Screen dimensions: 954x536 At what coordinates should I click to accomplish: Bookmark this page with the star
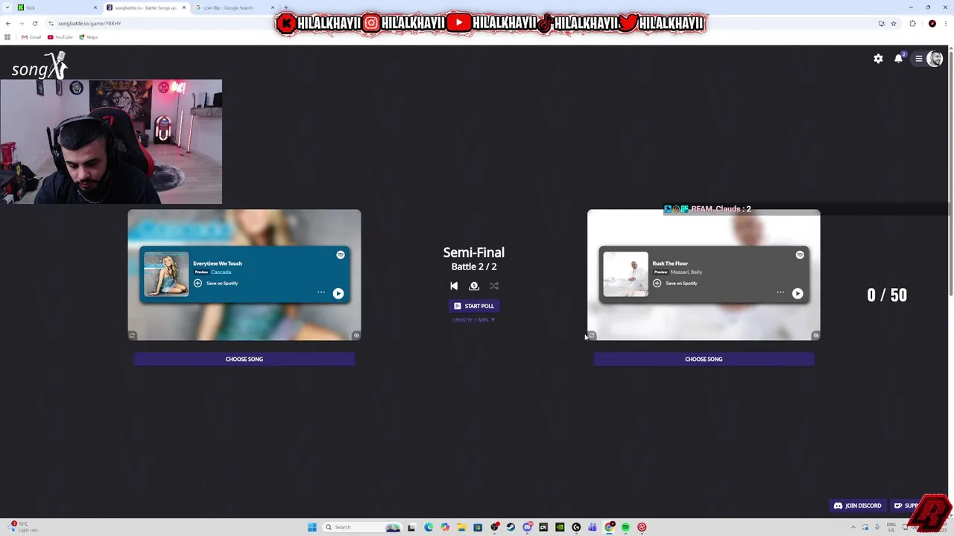tap(894, 23)
